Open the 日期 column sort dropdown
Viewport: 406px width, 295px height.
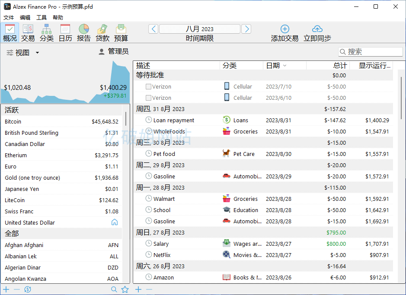285,65
